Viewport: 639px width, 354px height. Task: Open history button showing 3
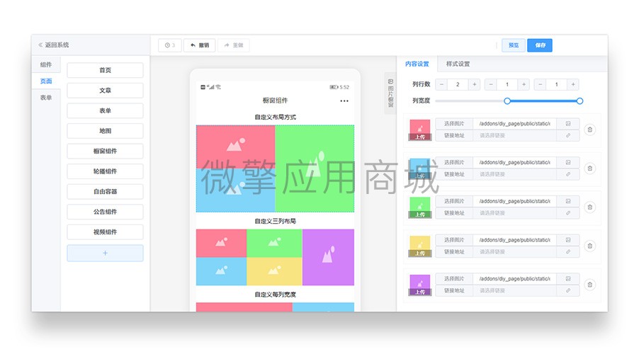click(x=170, y=45)
